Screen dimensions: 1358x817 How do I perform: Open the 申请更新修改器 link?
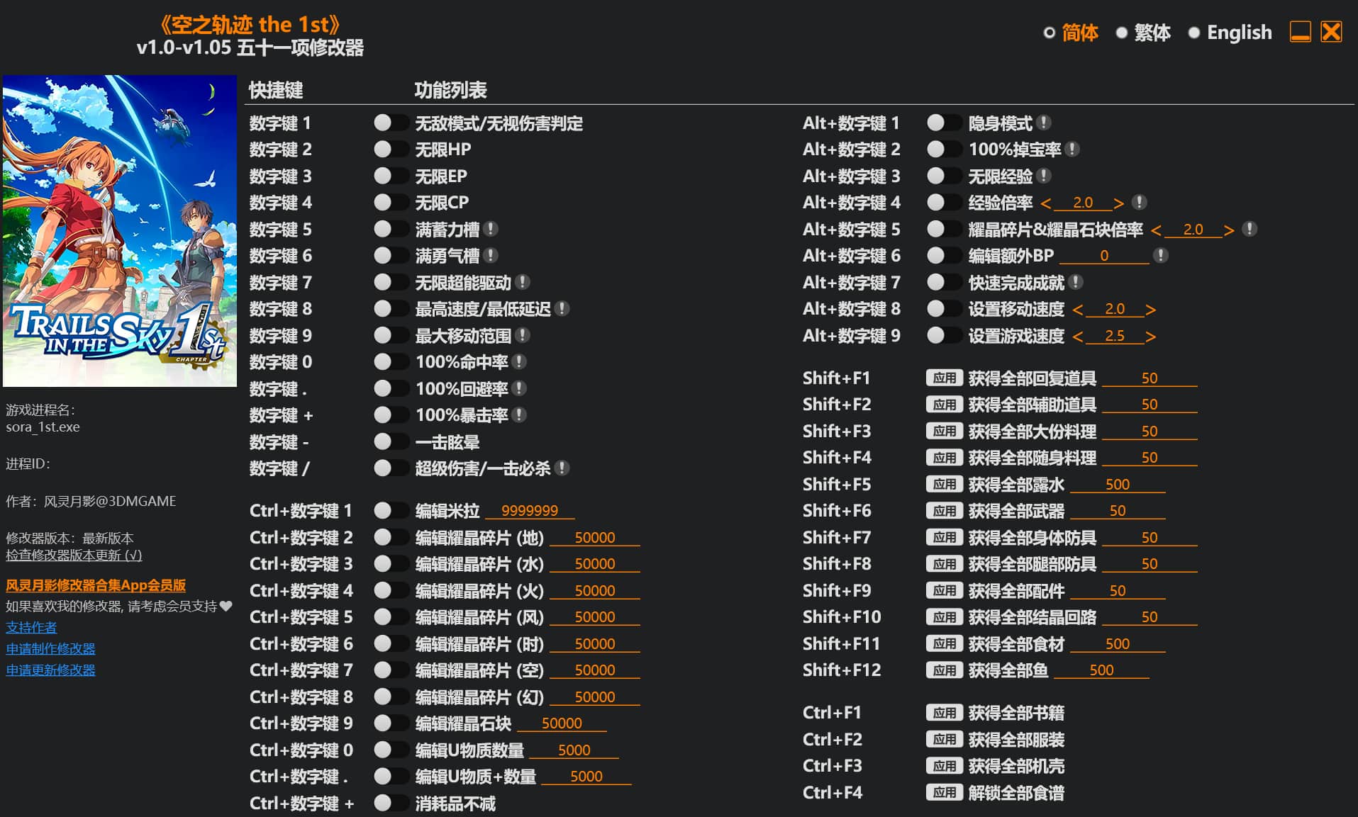50,670
